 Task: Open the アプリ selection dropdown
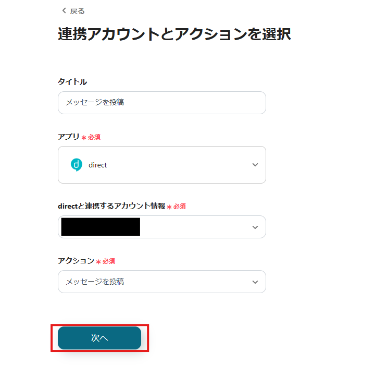[161, 165]
